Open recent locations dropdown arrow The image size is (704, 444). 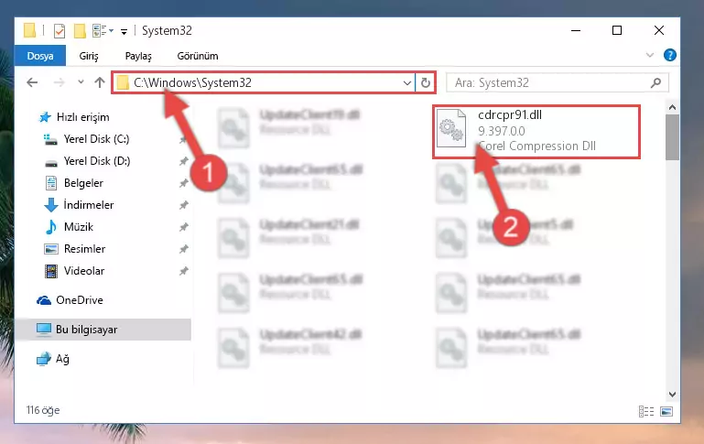click(x=81, y=82)
